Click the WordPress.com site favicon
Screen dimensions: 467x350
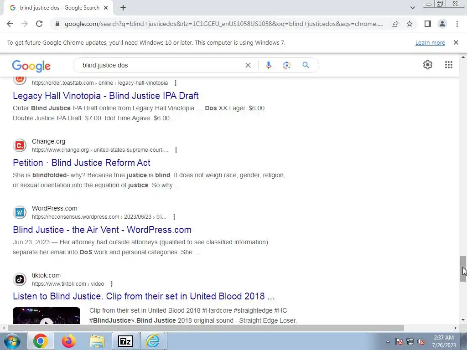20,212
